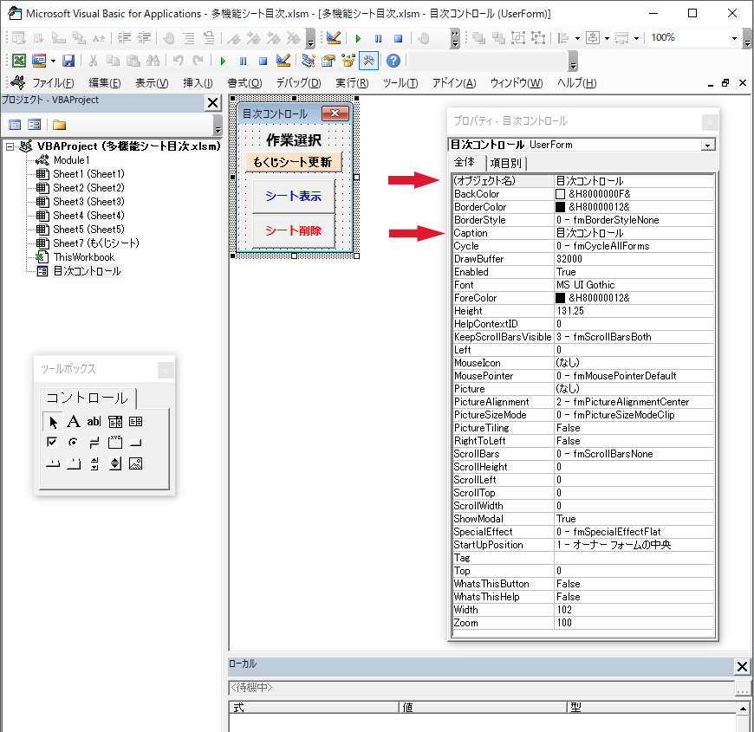The height and width of the screenshot is (732, 754).
Task: Click the シート表示 button on the form
Action: pos(293,196)
